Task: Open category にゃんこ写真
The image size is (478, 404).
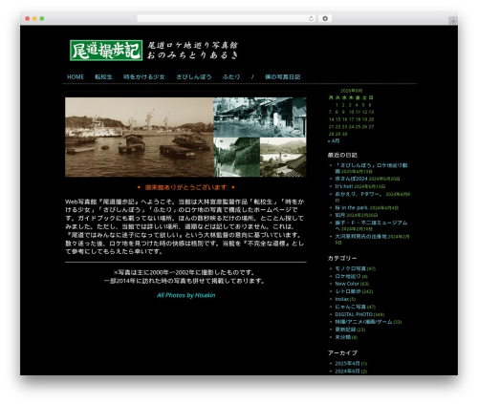Action: click(x=351, y=307)
